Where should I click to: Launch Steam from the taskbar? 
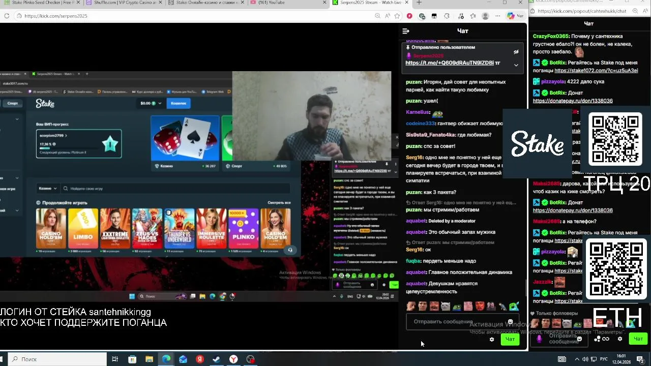point(216,359)
